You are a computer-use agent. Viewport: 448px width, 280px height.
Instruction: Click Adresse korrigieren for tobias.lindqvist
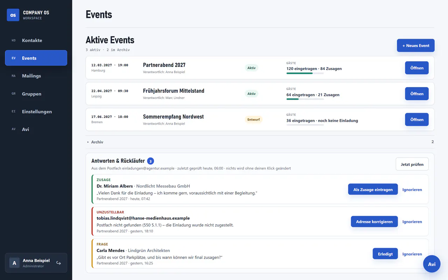point(374,222)
